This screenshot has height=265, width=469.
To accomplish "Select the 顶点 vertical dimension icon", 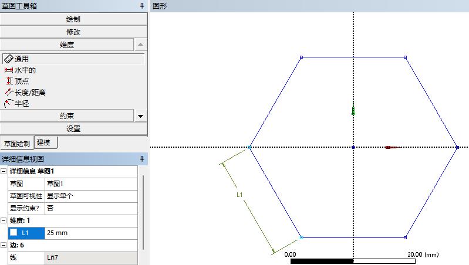I will [x=9, y=81].
